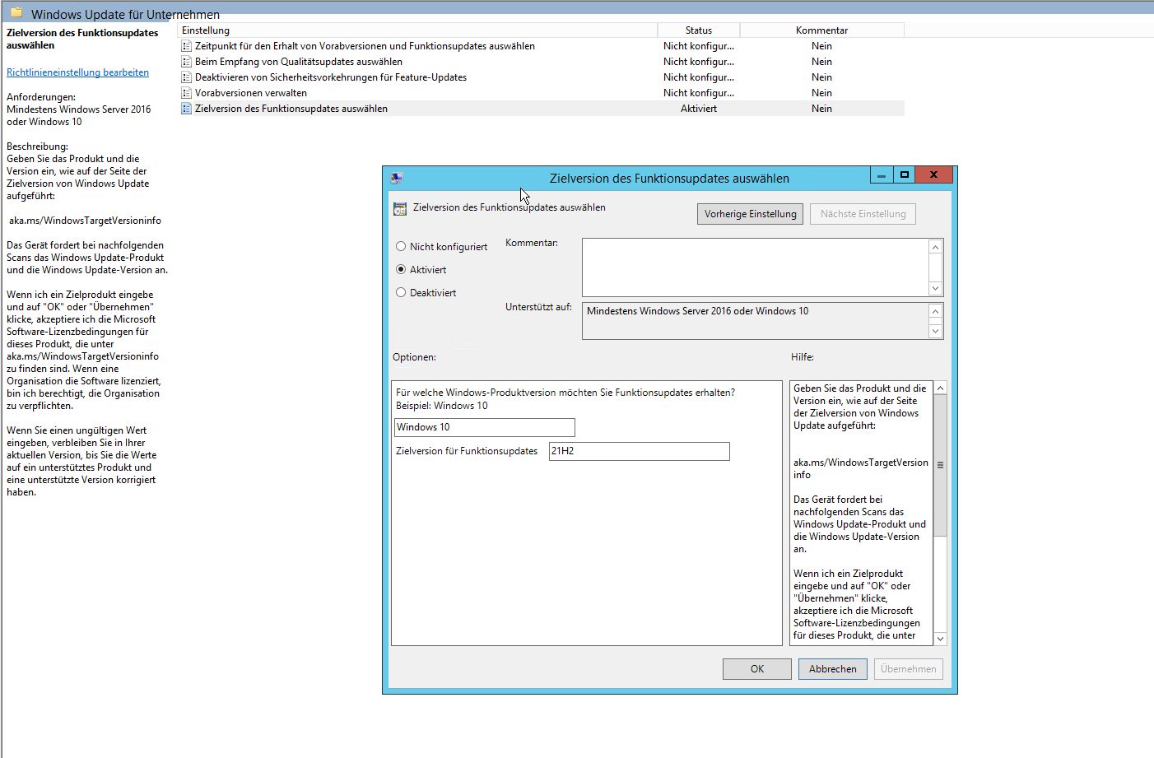1154x758 pixels.
Task: Click the dialog title bar system icon
Action: 397,178
